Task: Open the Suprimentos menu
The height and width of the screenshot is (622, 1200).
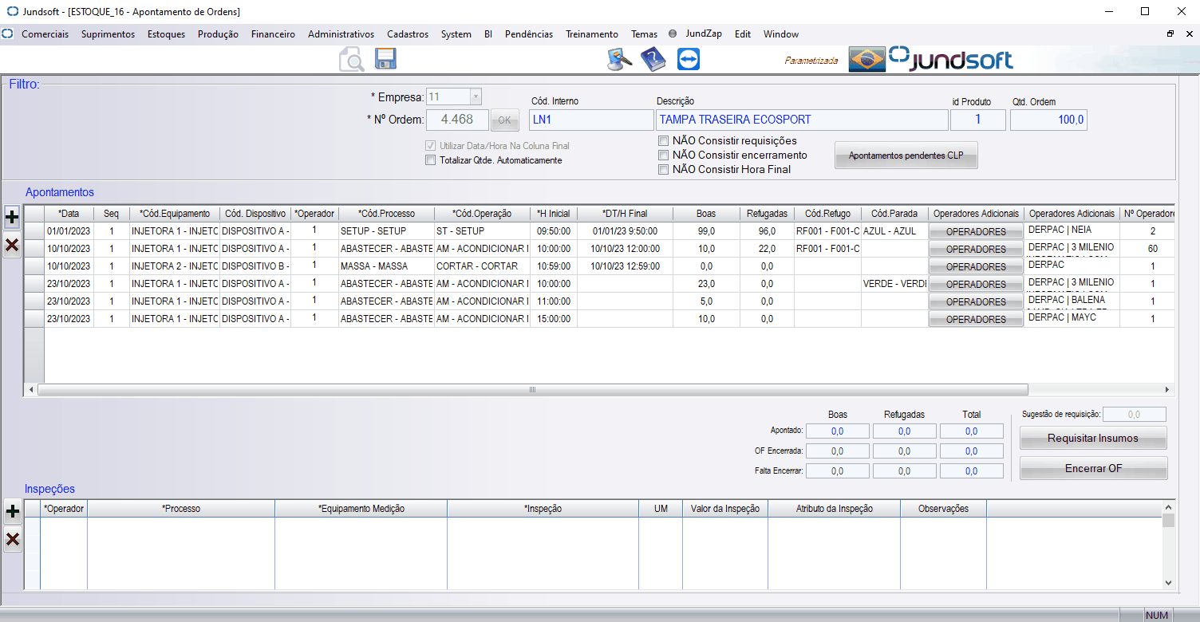Action: (x=108, y=34)
